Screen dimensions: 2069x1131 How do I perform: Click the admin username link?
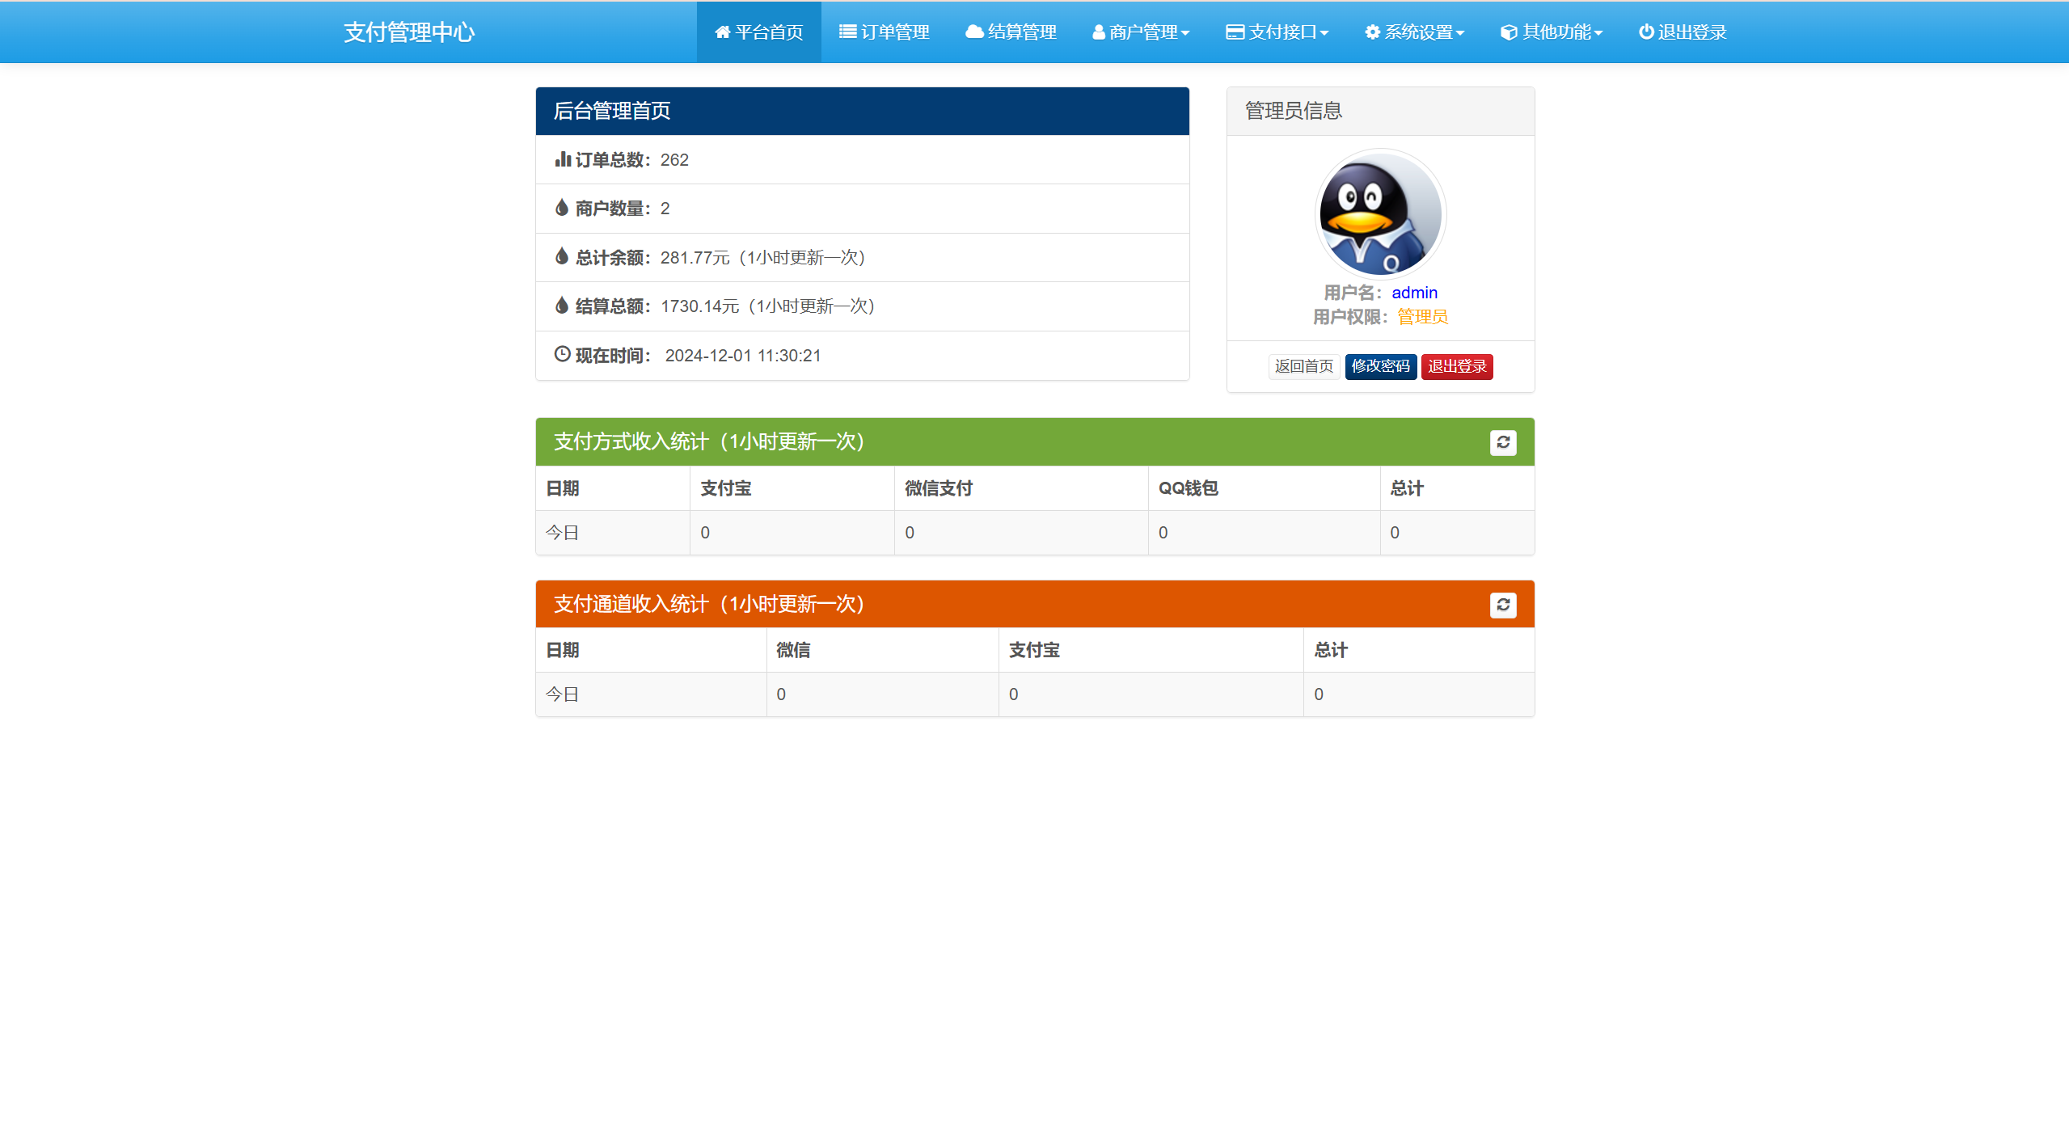[1414, 293]
